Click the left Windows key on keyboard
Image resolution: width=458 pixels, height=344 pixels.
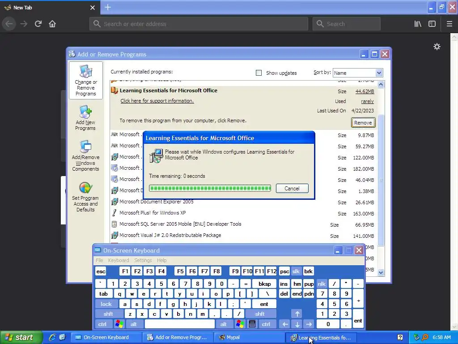[119, 324]
